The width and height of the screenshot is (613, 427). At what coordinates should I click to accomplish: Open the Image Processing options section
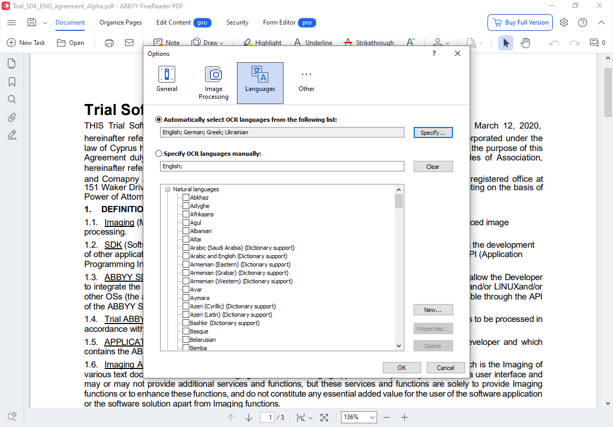point(213,83)
